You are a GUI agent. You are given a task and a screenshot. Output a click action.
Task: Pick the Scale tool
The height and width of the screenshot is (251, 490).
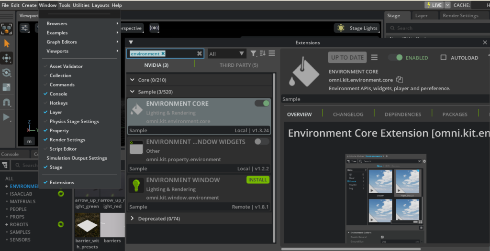(7, 87)
